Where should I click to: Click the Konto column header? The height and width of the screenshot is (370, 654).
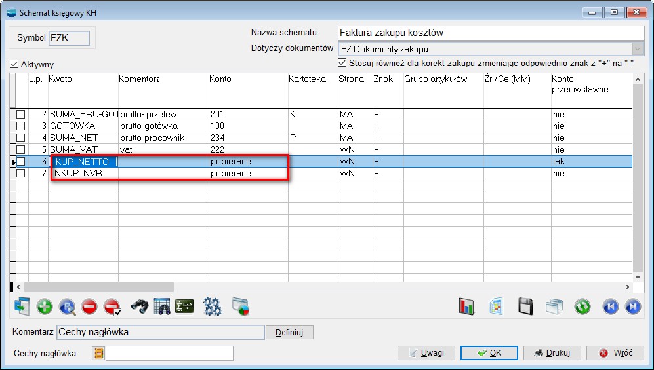pos(220,79)
